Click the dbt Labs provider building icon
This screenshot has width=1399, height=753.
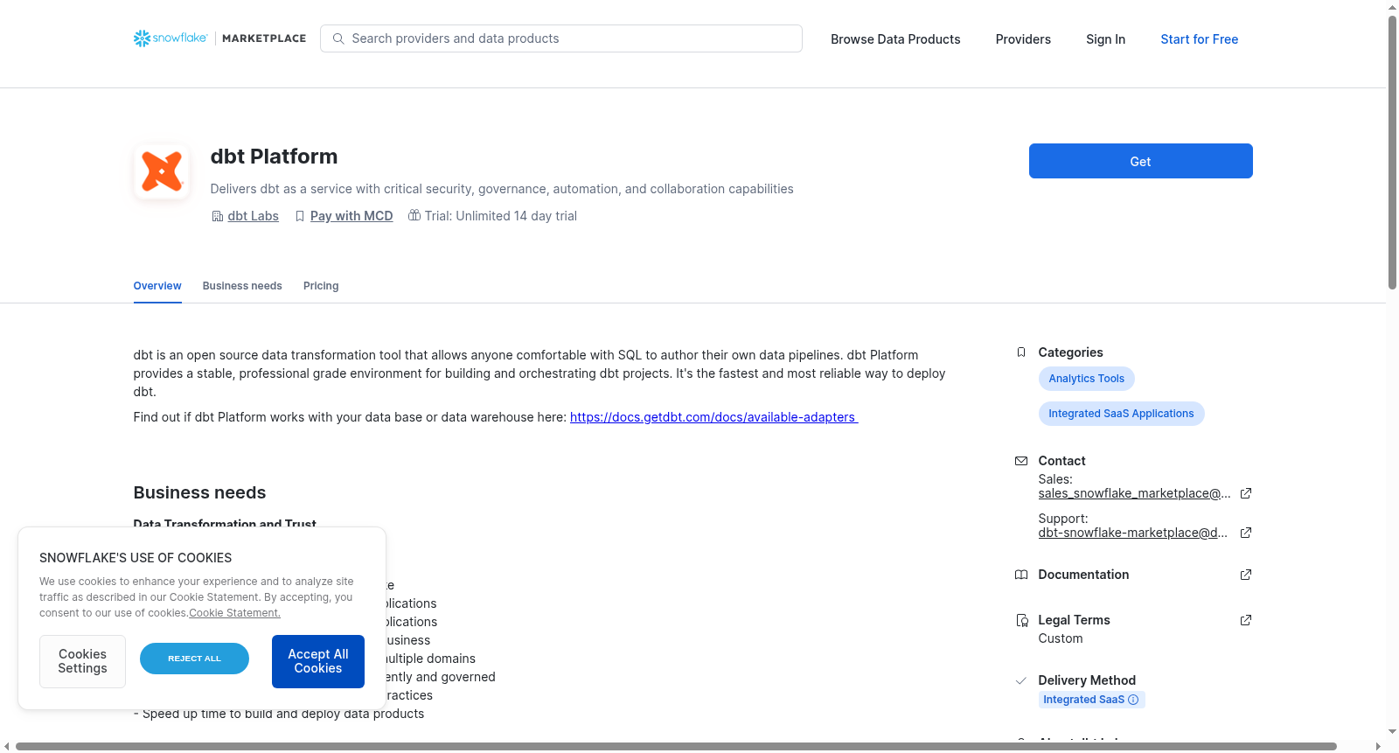pos(218,216)
